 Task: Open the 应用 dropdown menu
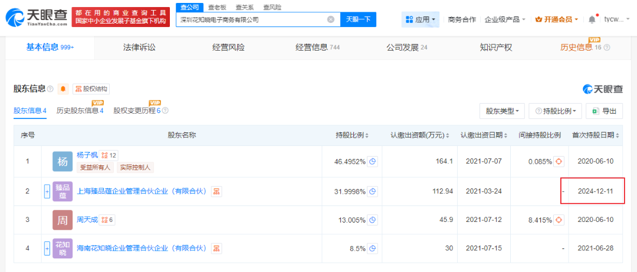pos(420,19)
